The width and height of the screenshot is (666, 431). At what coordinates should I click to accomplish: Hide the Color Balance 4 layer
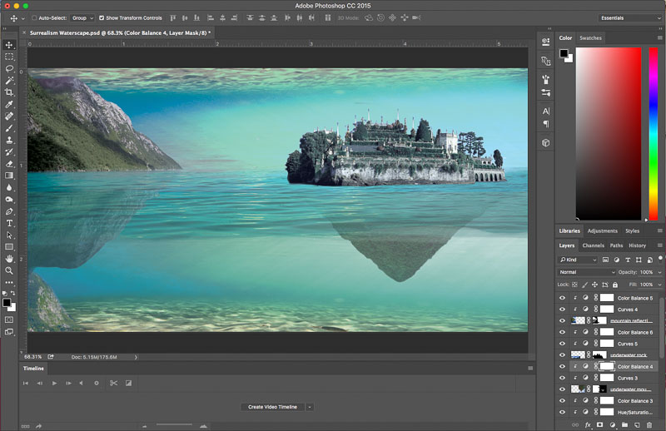tap(563, 366)
